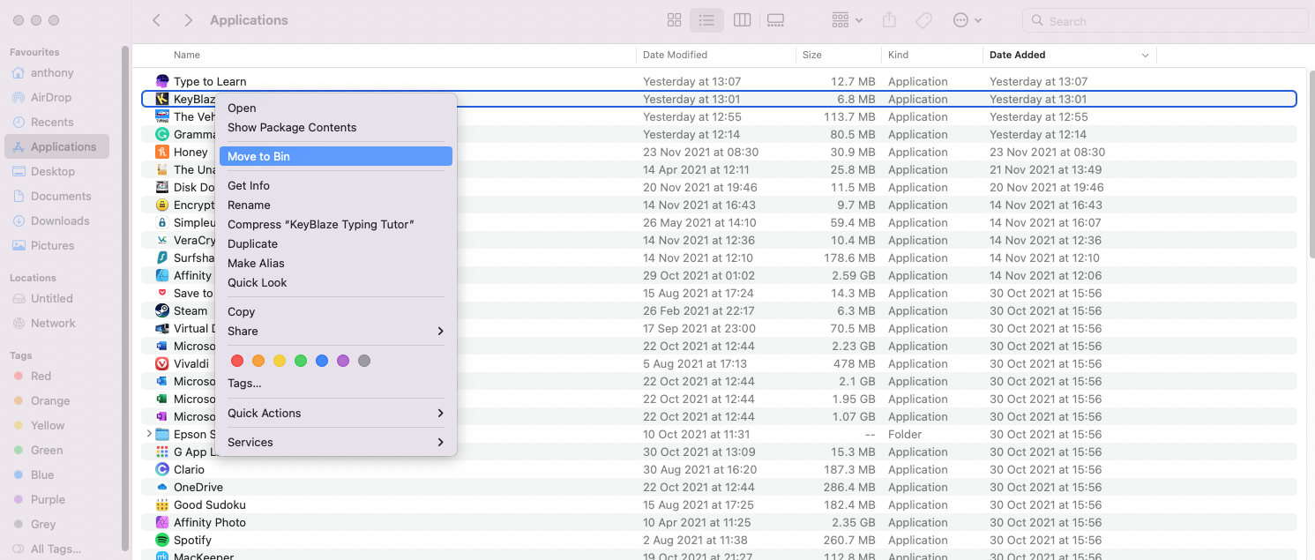Viewport: 1315px width, 560px height.
Task: Expand the Epson folder disclosure triangle
Action: click(149, 435)
